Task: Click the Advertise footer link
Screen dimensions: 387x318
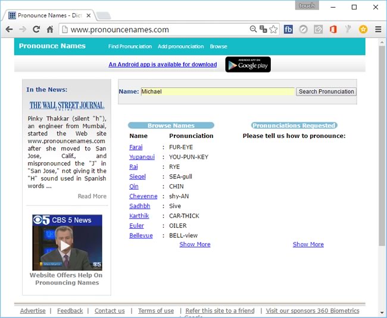Action: (x=33, y=311)
